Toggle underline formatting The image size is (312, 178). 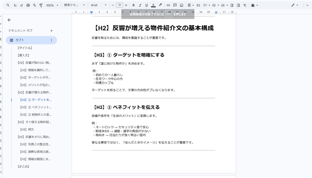pos(147,5)
